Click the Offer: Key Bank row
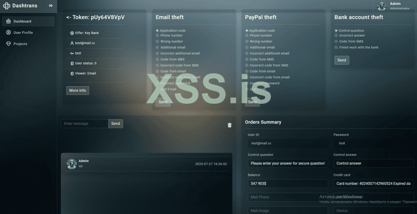This screenshot has height=214, width=417. tap(95, 33)
